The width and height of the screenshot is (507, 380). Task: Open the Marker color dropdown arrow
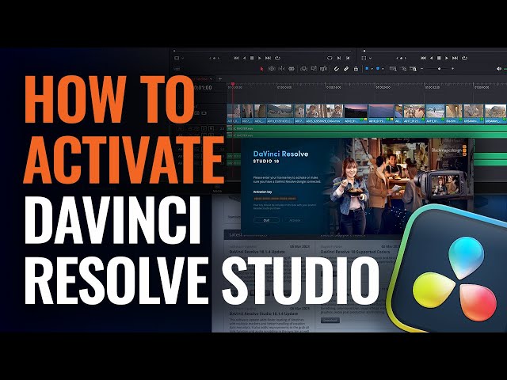click(383, 69)
